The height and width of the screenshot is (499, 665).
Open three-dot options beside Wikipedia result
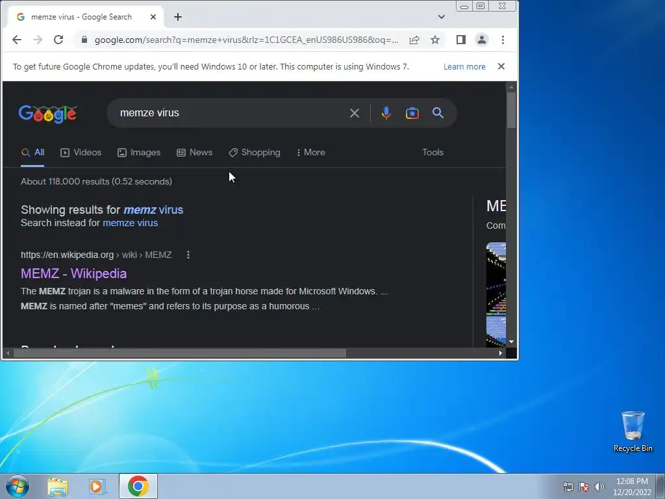[x=188, y=255]
